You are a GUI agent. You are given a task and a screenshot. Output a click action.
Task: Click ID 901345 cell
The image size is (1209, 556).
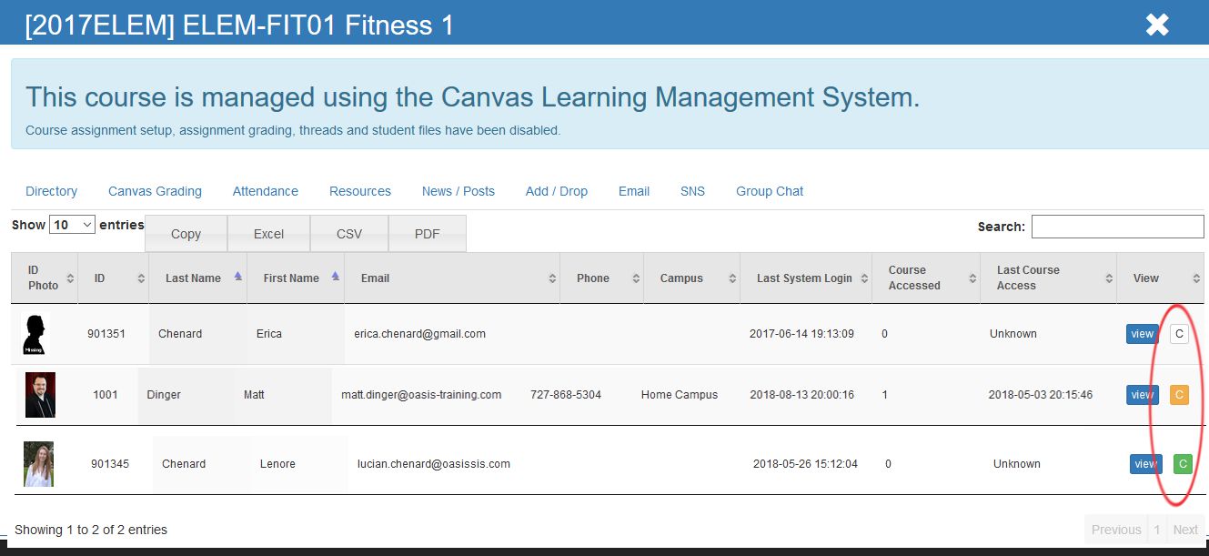[110, 464]
